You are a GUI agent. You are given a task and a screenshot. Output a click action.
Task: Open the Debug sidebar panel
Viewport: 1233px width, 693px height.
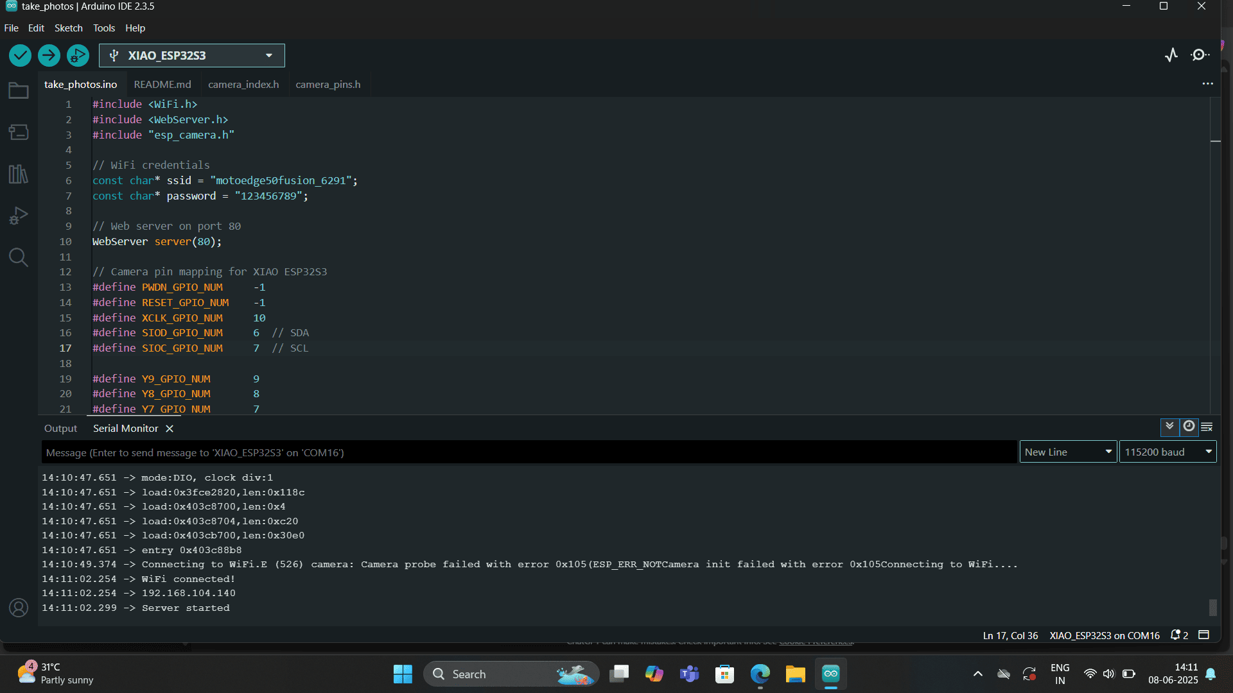[19, 216]
